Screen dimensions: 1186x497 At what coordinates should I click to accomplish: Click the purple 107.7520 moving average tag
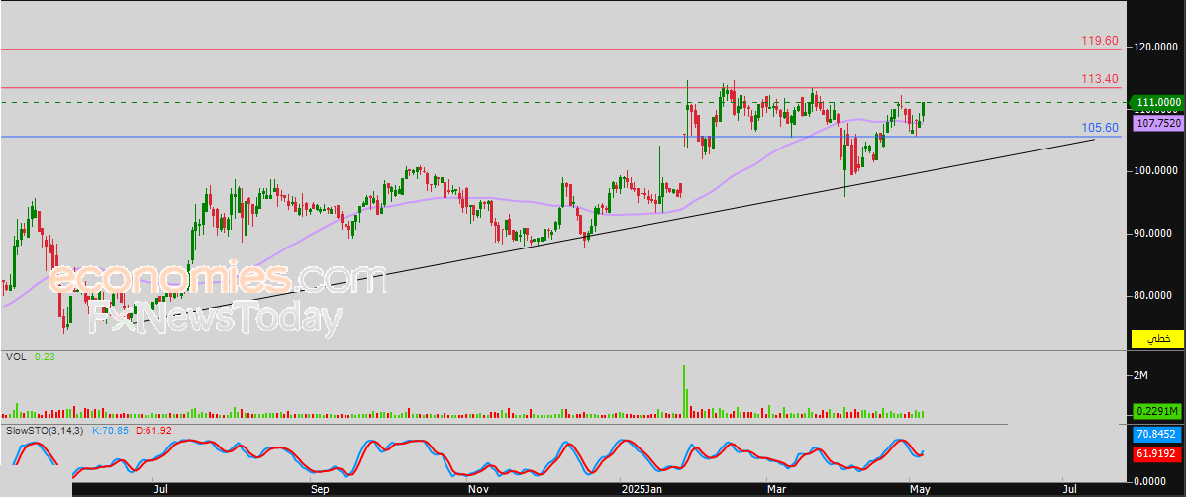click(1156, 124)
